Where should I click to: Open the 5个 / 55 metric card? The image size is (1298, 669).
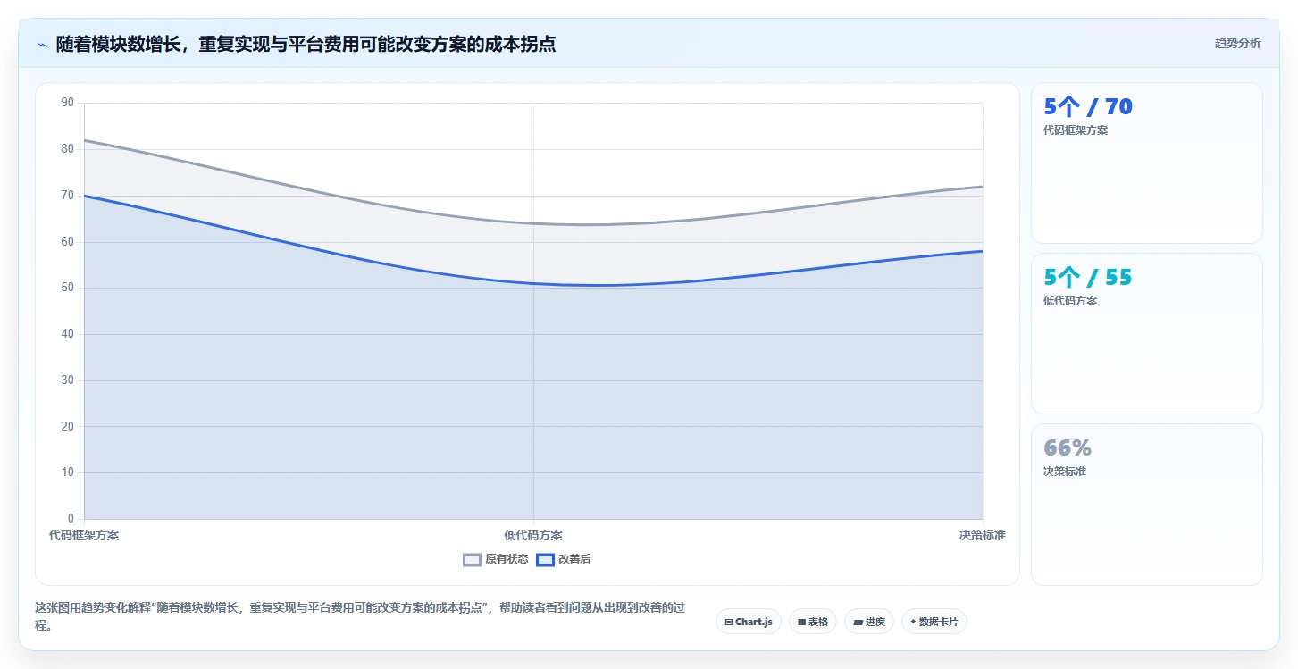[1147, 333]
